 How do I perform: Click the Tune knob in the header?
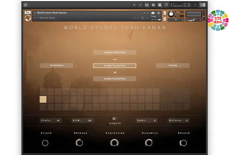(171, 14)
